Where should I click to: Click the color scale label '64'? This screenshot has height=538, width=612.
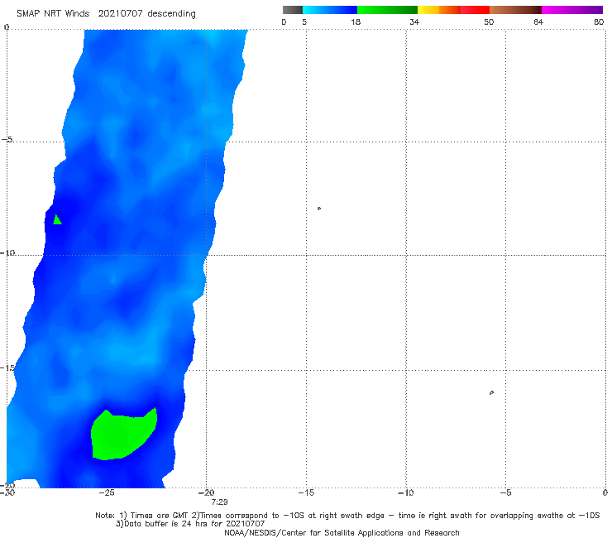pyautogui.click(x=538, y=22)
